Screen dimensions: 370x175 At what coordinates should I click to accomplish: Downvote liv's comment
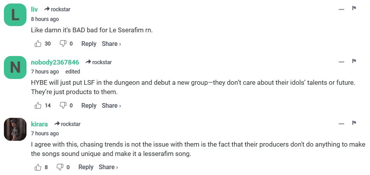63,44
